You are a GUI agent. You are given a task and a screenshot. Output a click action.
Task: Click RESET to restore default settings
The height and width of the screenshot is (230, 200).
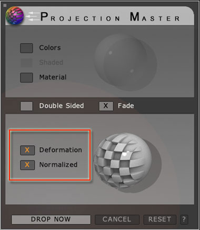tap(159, 219)
